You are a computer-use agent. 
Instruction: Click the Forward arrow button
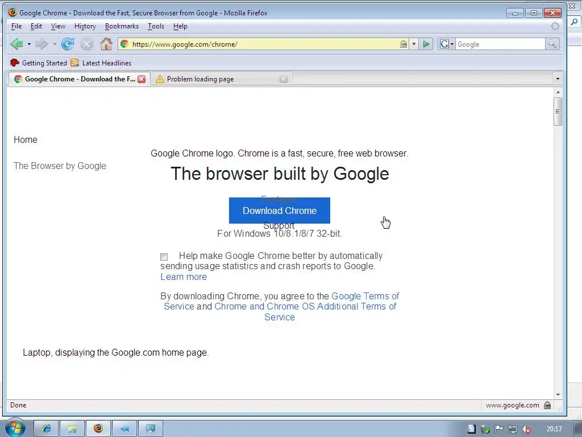coord(41,44)
